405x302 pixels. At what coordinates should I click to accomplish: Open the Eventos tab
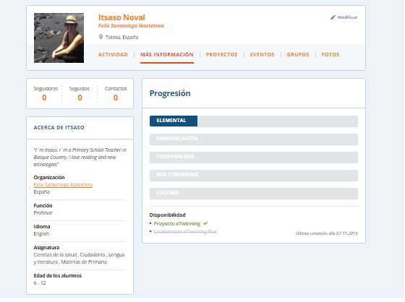[x=262, y=54]
